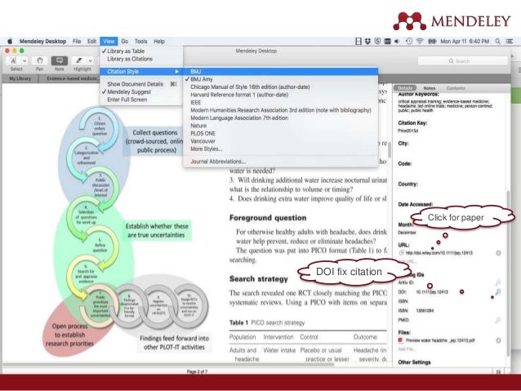Close the open View menu
521x391 pixels.
109,41
